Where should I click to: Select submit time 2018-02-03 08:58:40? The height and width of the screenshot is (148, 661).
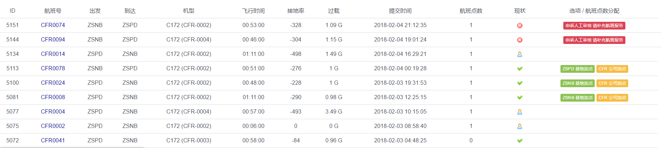click(x=400, y=126)
